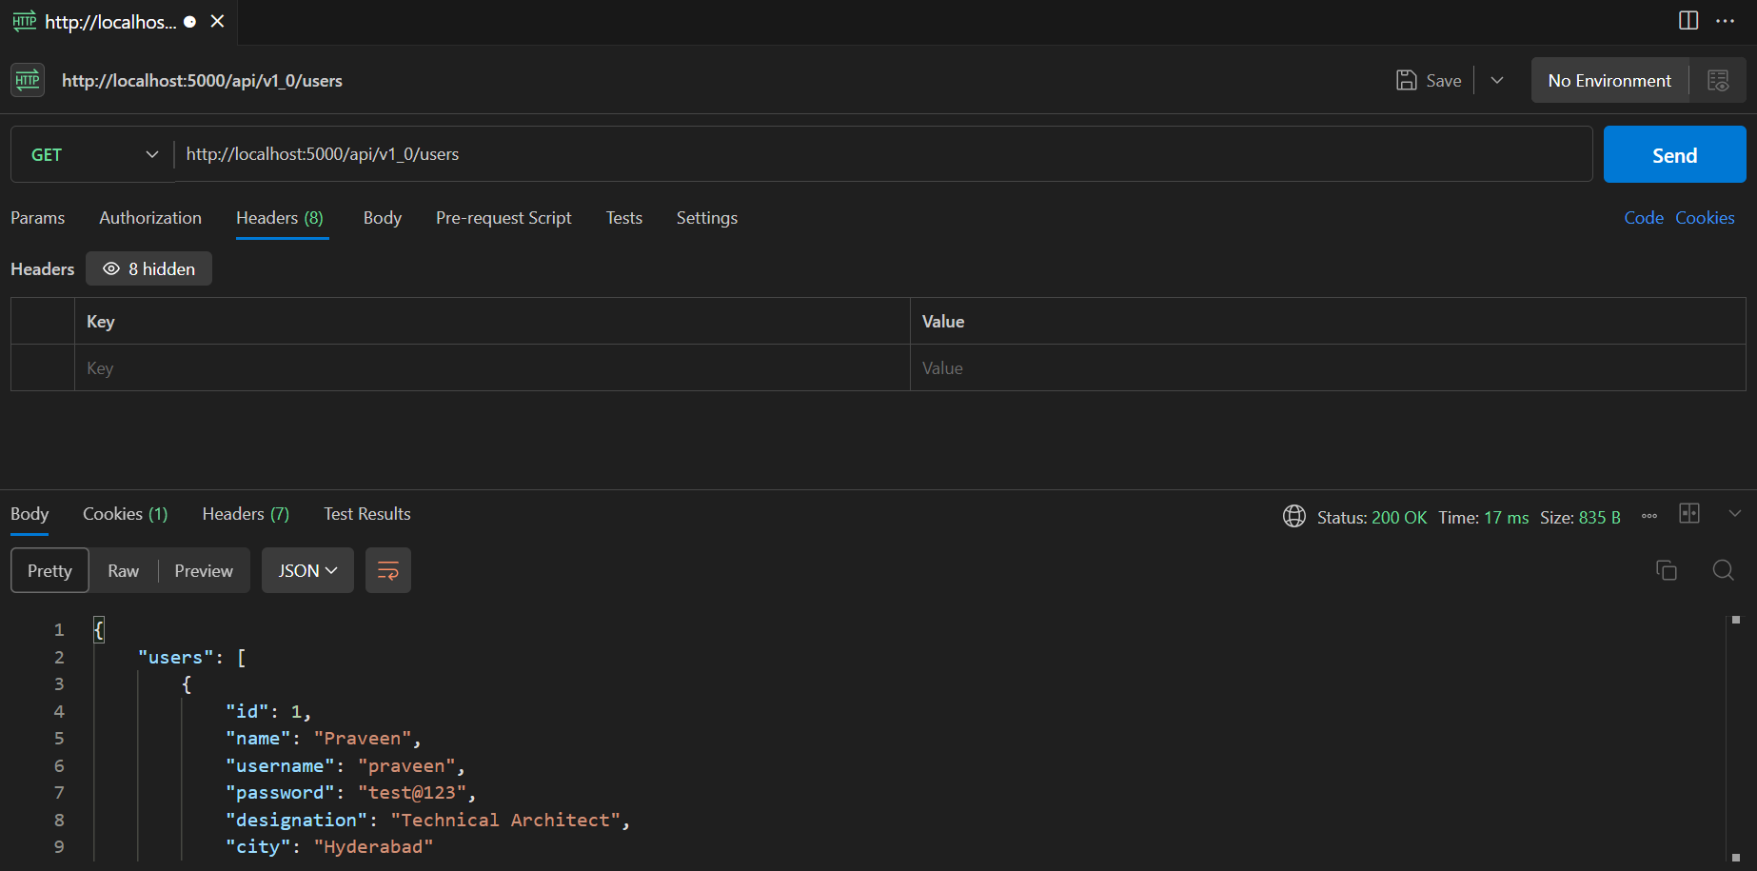The image size is (1757, 871).
Task: Open the Code link
Action: [x=1644, y=218]
